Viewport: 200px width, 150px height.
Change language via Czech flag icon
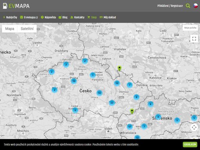[196, 6]
